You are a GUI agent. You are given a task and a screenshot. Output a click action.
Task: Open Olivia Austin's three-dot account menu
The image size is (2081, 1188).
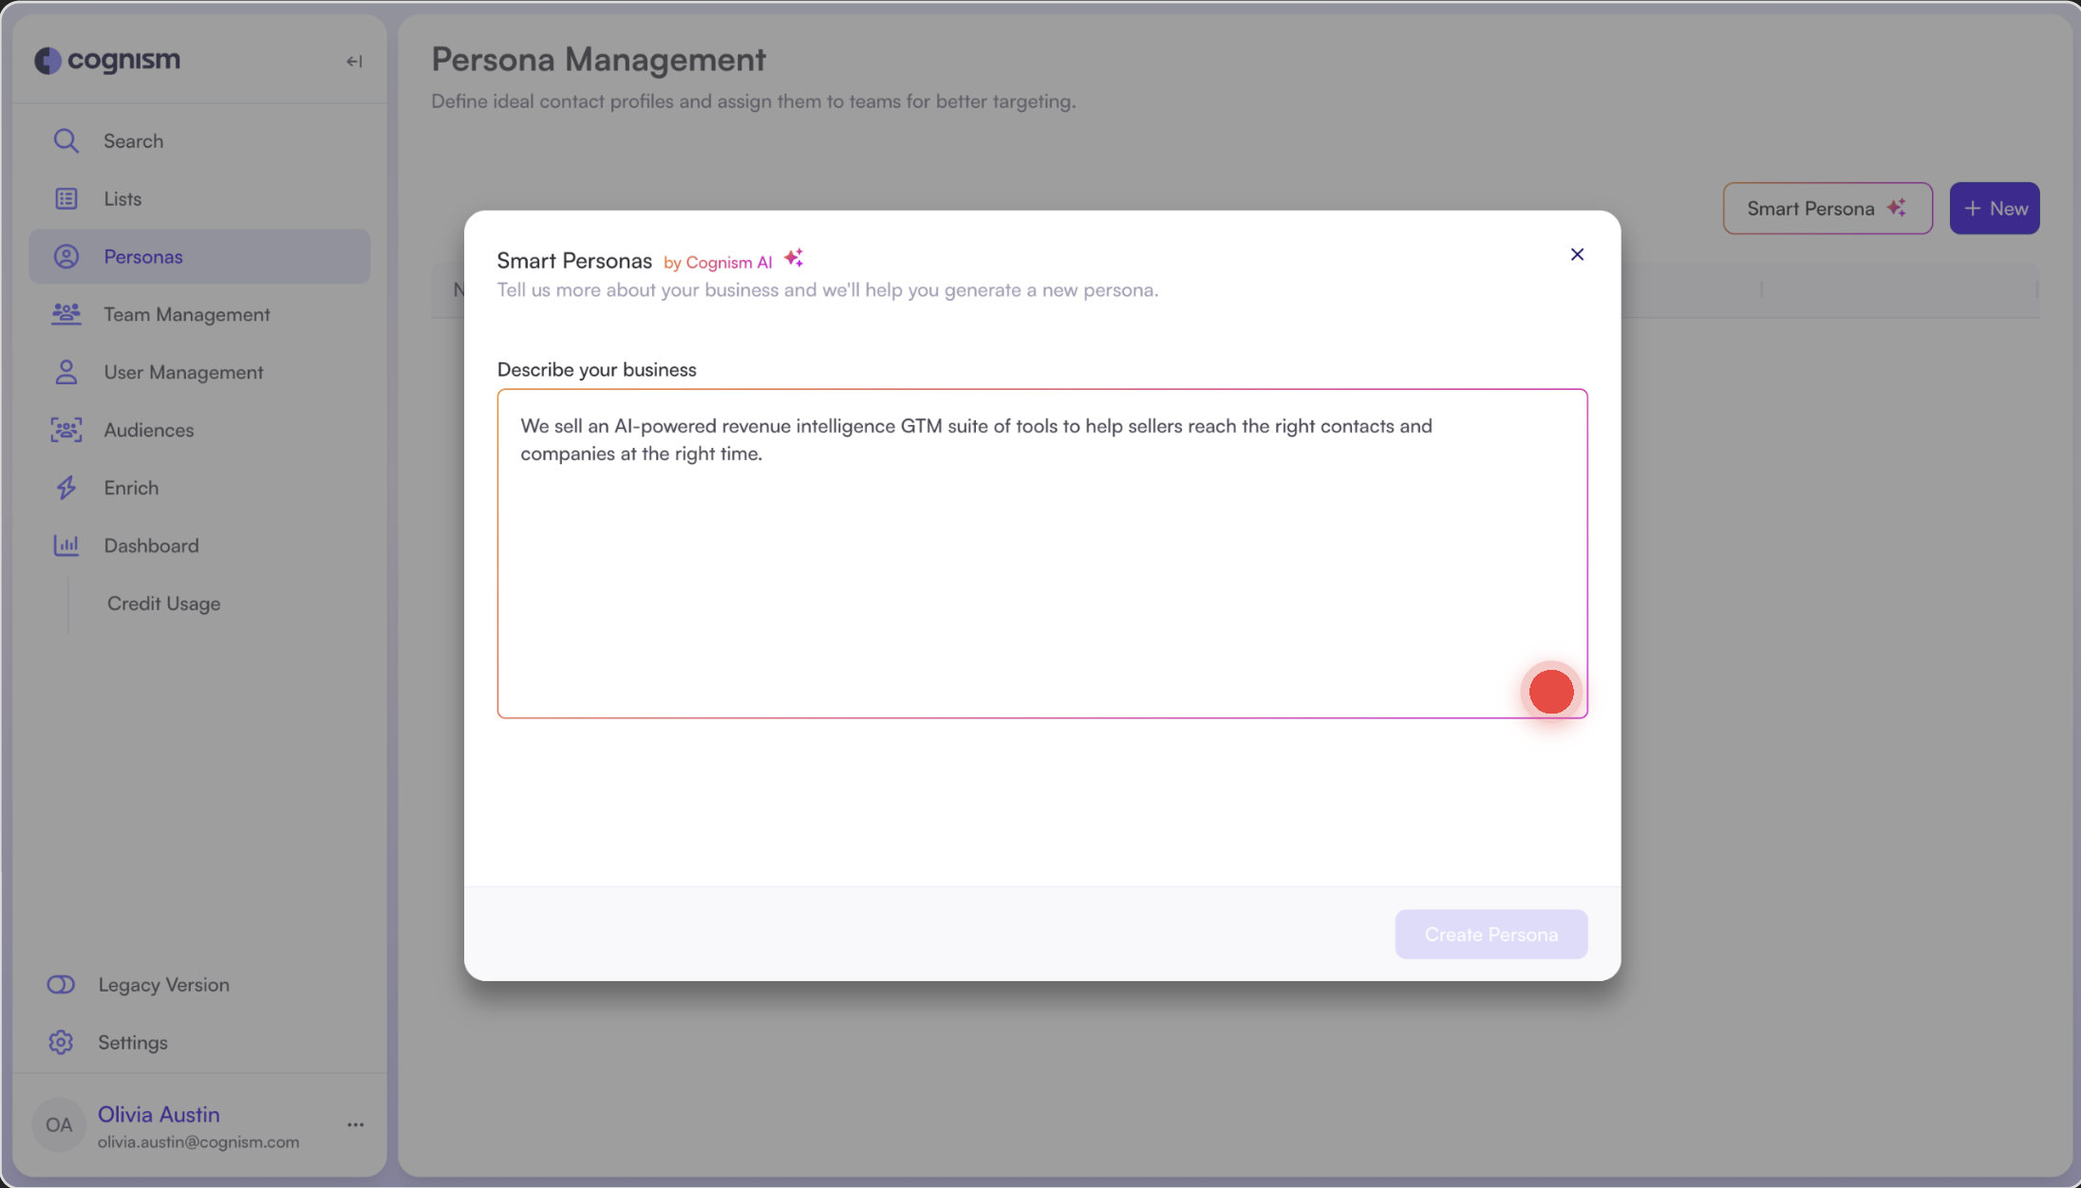pos(355,1124)
